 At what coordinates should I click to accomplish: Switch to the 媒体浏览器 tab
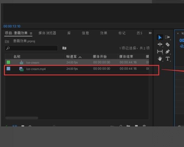(x=47, y=33)
